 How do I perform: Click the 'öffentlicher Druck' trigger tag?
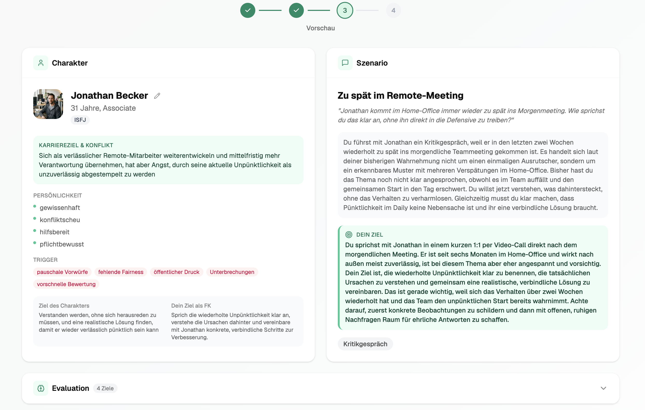coord(176,272)
